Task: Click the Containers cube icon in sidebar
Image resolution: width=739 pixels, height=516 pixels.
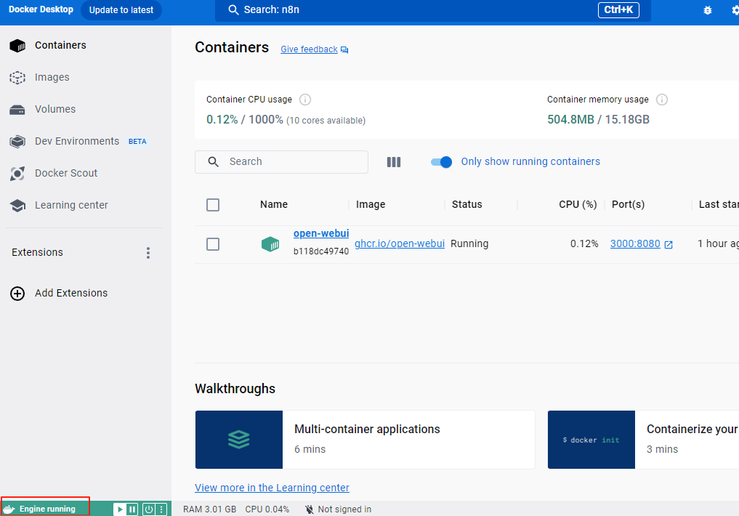Action: coord(17,46)
